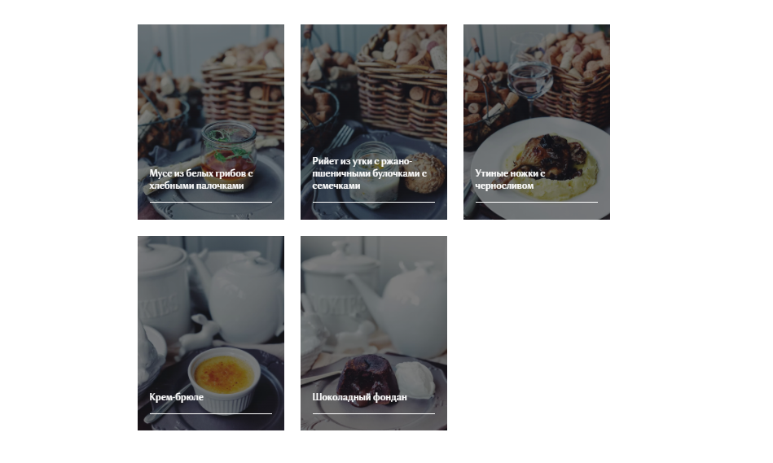Click the underline below the 'Мусс из белых грибов' title

[x=210, y=202]
